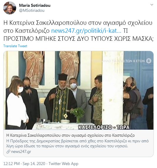Open the Kastelorizo news card image

click(x=78, y=90)
